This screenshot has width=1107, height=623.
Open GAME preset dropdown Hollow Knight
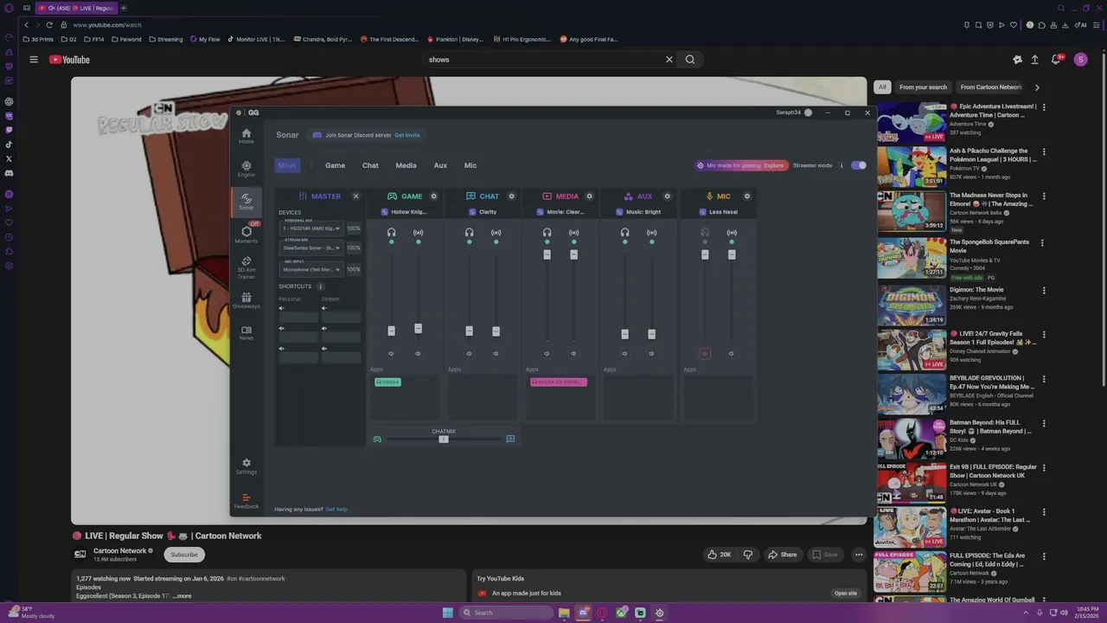(x=404, y=212)
